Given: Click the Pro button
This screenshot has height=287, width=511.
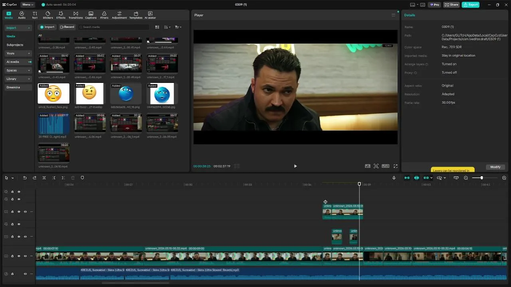Looking at the screenshot, I should point(434,5).
